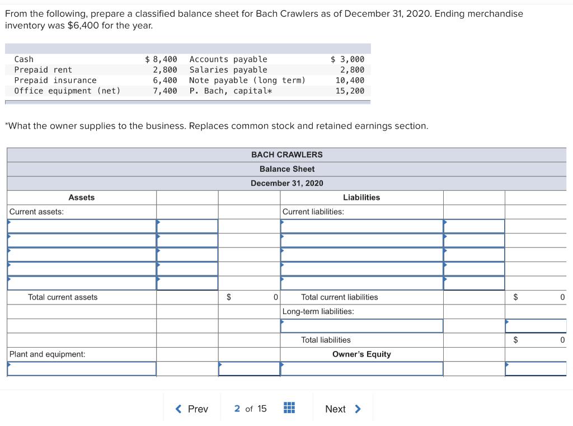This screenshot has height=426, width=573.
Task: Select third current liabilities name dropdown
Action: (362, 255)
